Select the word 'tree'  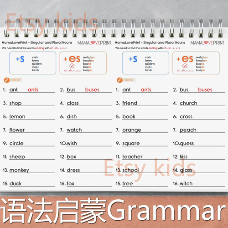point(128,183)
